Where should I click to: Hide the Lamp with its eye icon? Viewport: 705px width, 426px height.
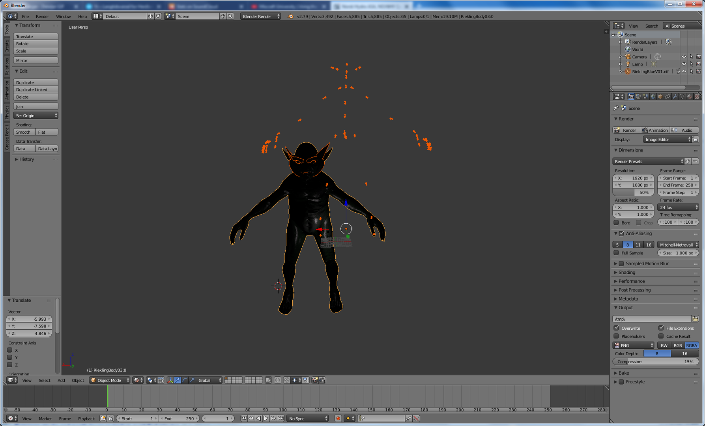coord(684,64)
